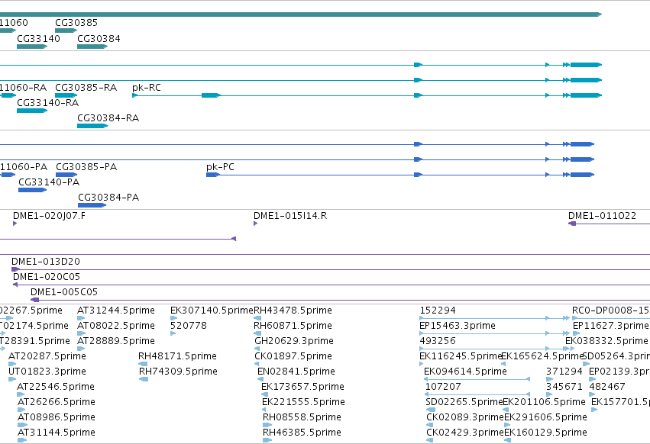
Task: Click the GH20629.3prime EST
Action: pos(257,349)
